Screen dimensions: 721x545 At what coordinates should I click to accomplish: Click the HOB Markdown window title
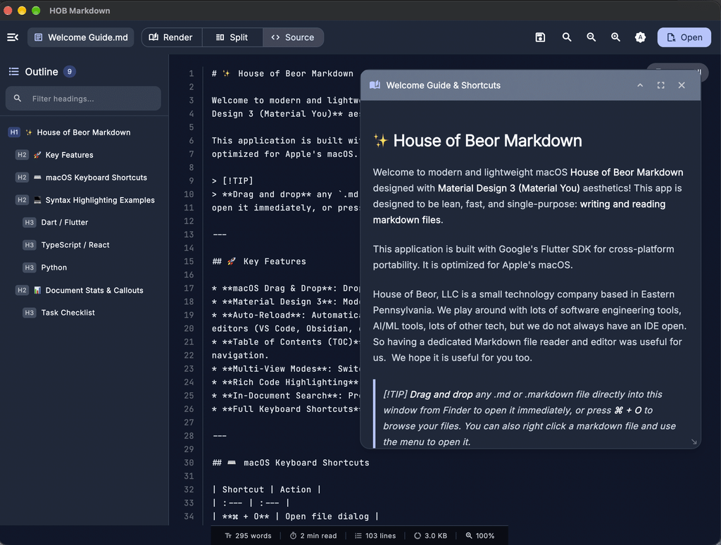coord(80,11)
